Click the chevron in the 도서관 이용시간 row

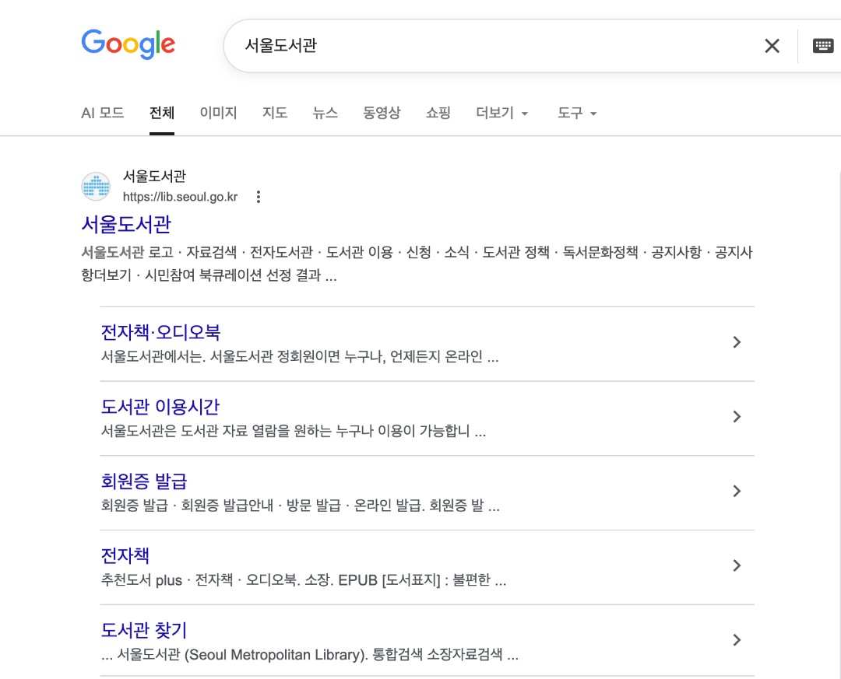pyautogui.click(x=737, y=416)
